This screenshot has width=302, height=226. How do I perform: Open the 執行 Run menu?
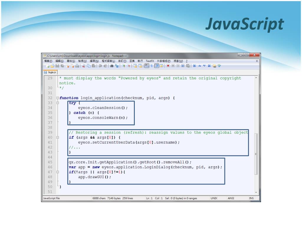(x=140, y=61)
